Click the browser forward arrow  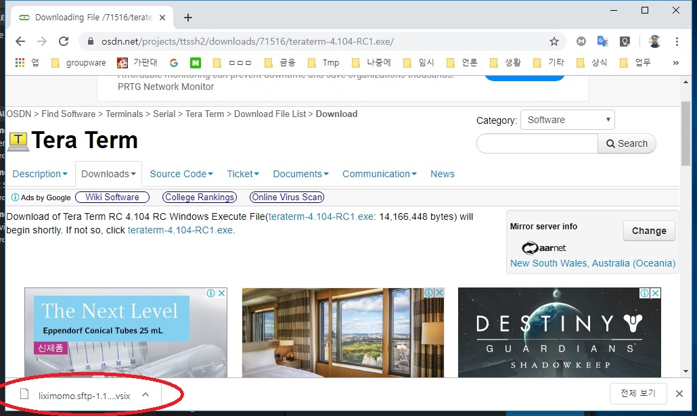42,41
